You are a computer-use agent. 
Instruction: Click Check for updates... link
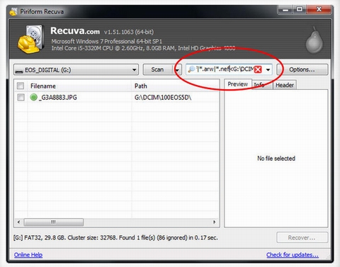click(293, 255)
